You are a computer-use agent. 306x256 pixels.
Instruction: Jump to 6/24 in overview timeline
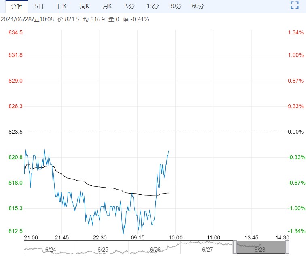pyautogui.click(x=51, y=250)
